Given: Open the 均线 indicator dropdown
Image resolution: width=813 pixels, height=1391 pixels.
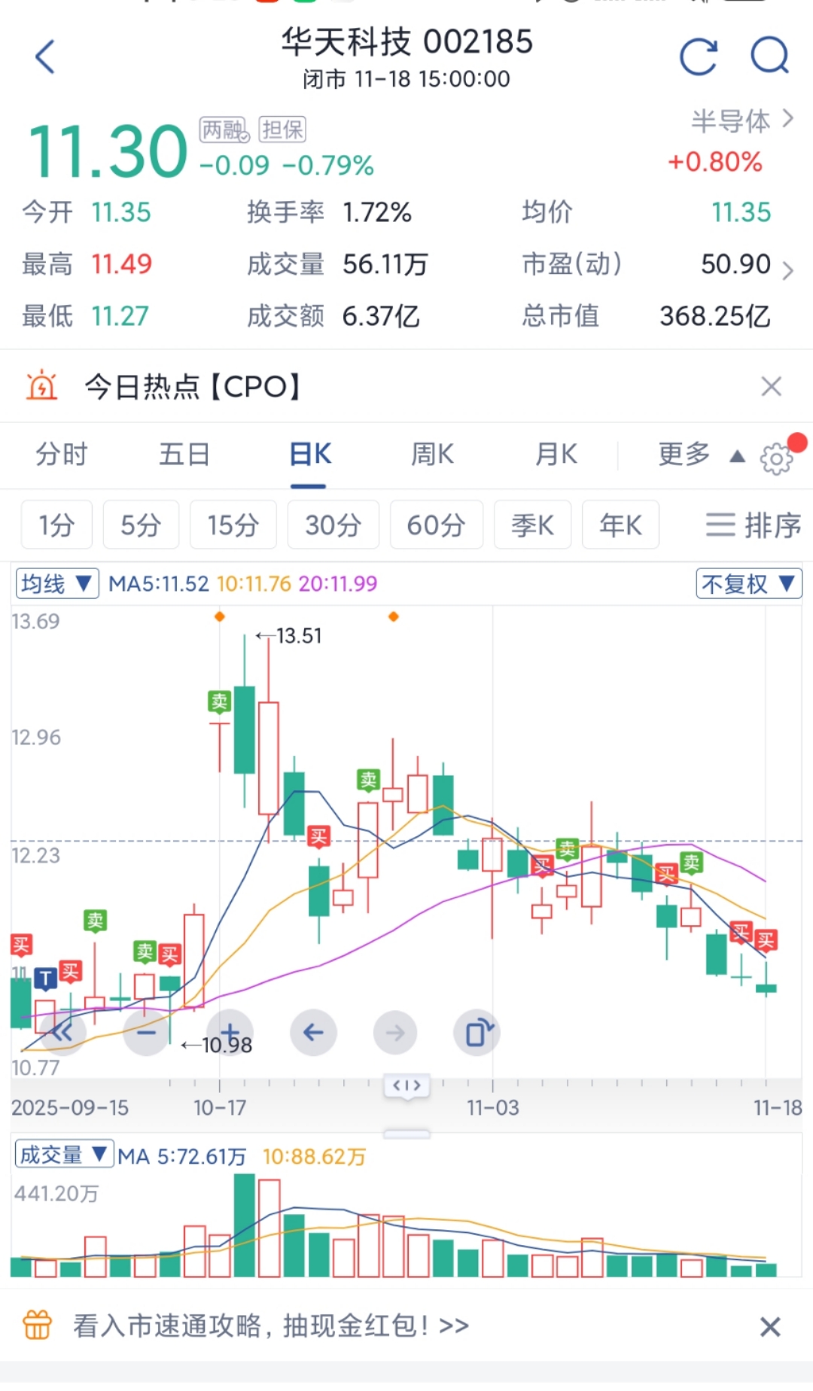Looking at the screenshot, I should tap(57, 583).
